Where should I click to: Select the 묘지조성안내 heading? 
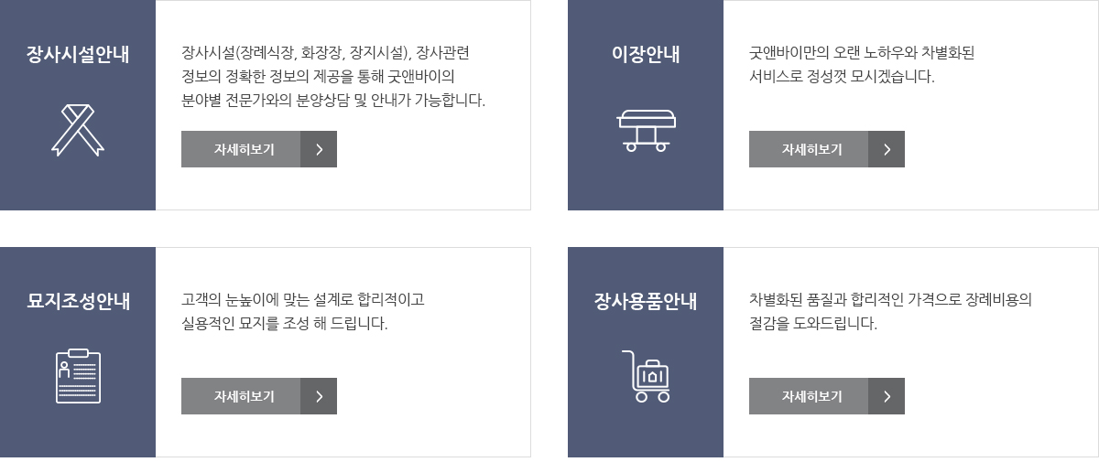(x=78, y=301)
